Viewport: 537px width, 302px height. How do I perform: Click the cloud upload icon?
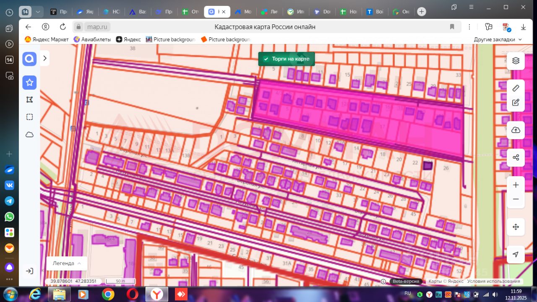pos(516,130)
